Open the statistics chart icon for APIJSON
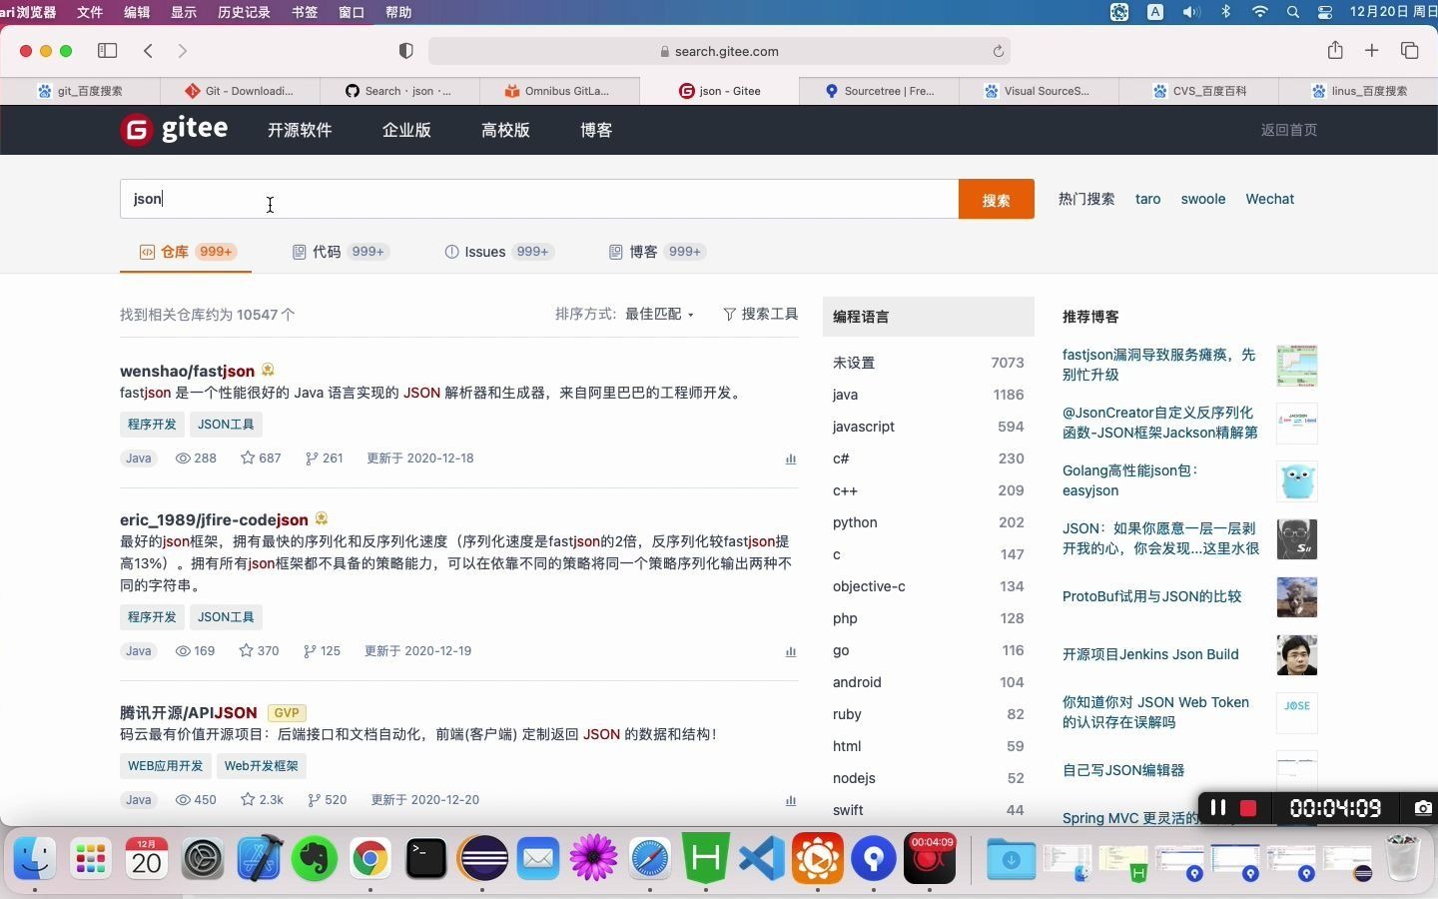The height and width of the screenshot is (899, 1438). pos(791,800)
